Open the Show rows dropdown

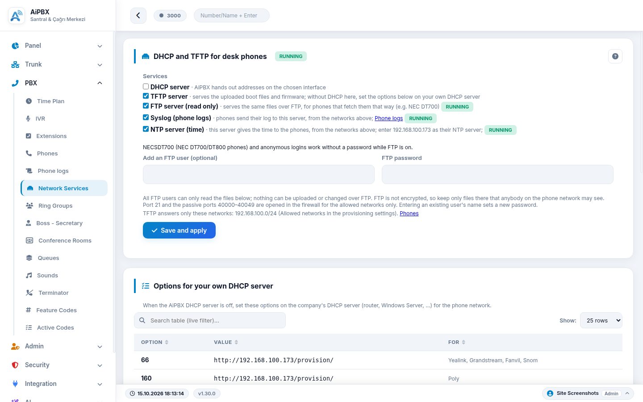(601, 320)
